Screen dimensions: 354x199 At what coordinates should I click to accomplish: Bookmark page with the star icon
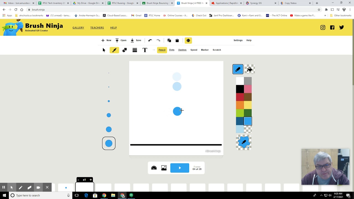[x=319, y=9]
